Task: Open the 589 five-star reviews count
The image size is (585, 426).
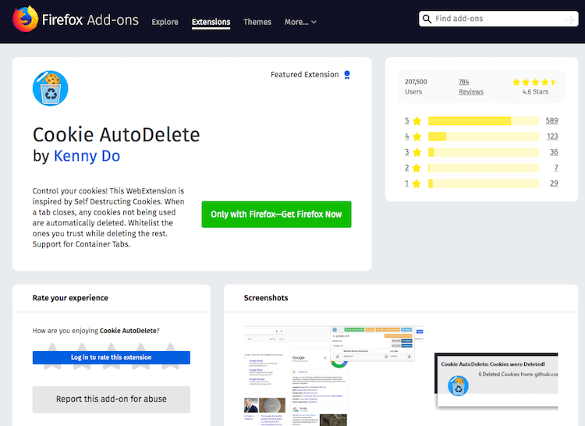Action: [x=551, y=121]
